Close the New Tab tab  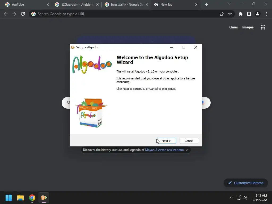tap(196, 5)
